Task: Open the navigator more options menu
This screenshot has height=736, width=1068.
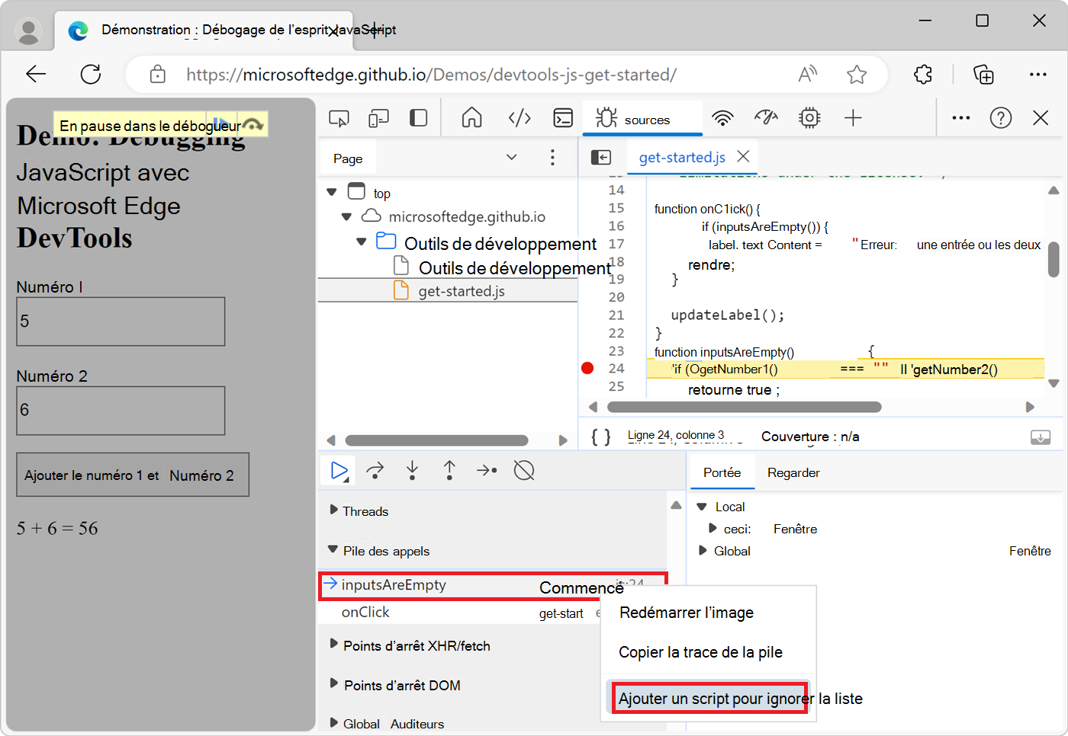Action: point(552,158)
